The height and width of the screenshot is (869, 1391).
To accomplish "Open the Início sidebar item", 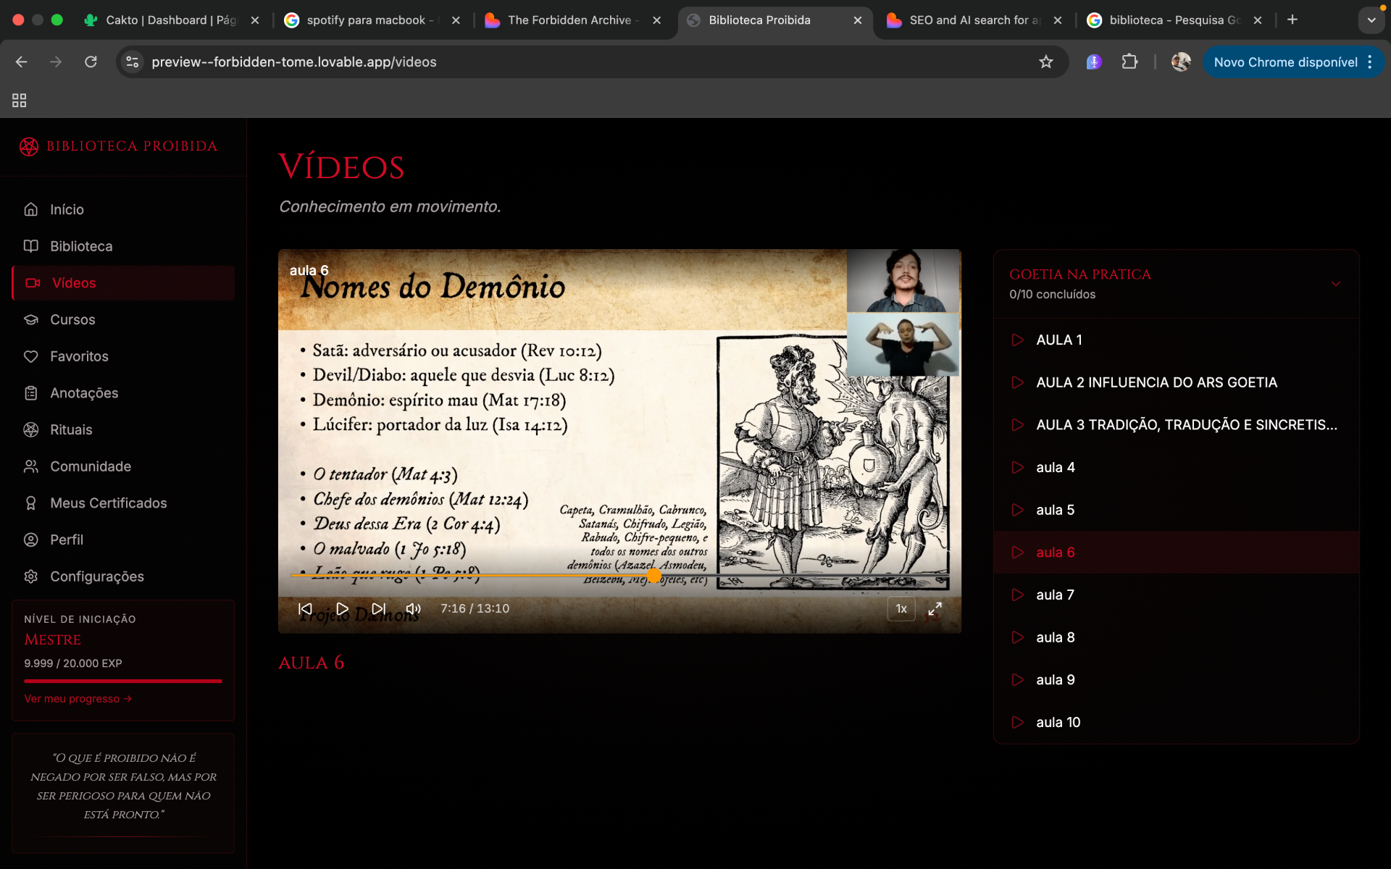I will coord(123,209).
